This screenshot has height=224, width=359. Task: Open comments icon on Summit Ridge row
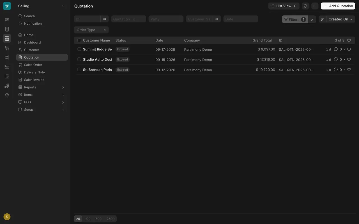(336, 49)
